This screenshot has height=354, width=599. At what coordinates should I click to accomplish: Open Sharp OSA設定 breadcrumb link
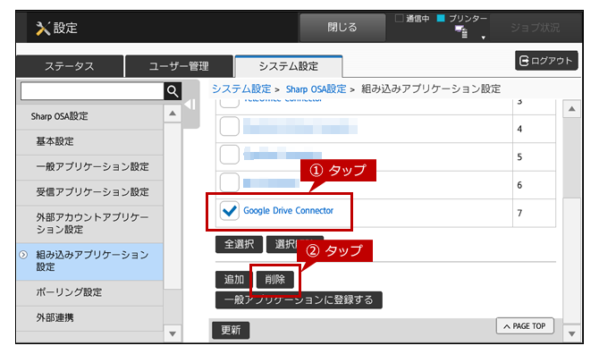[x=316, y=89]
